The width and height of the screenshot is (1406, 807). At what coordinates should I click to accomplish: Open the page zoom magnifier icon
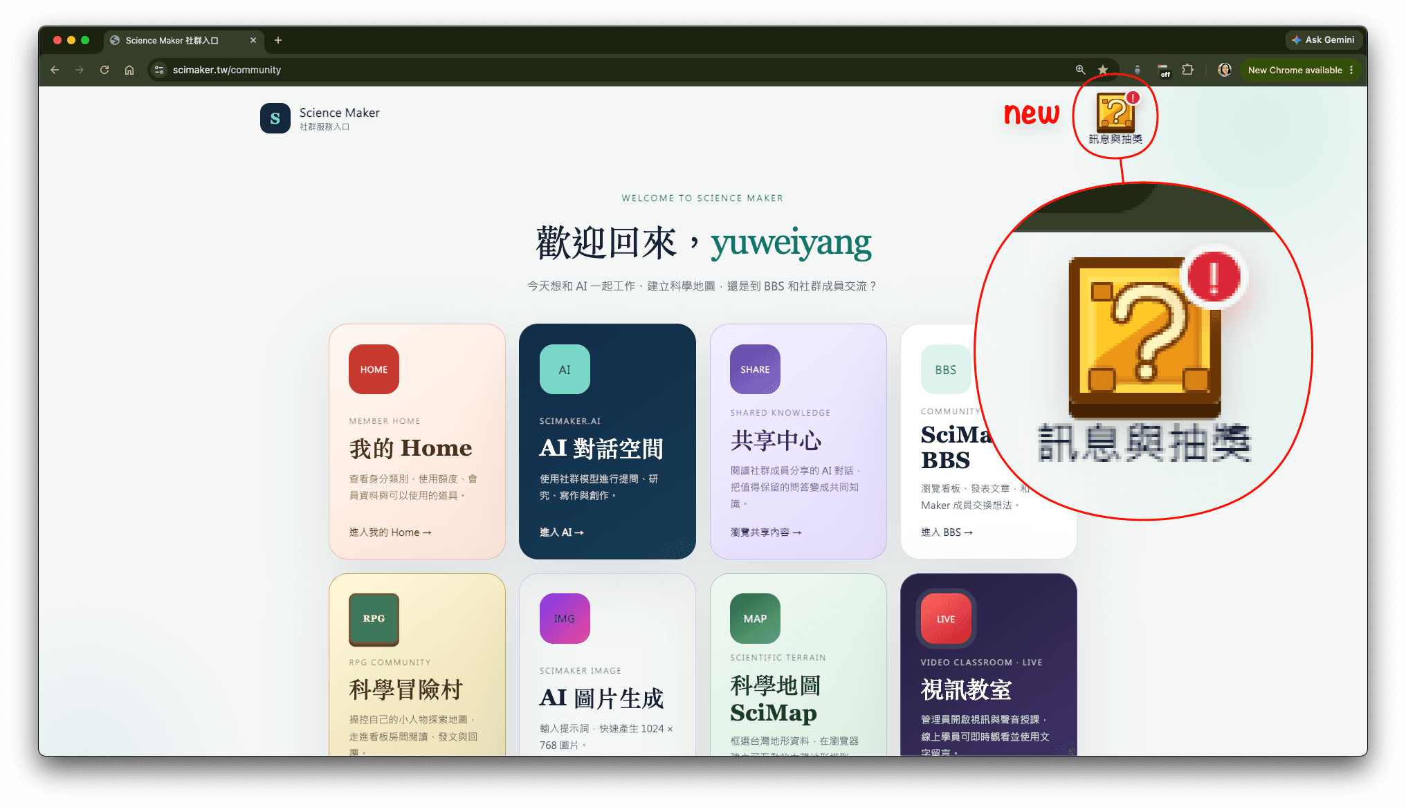click(x=1080, y=70)
